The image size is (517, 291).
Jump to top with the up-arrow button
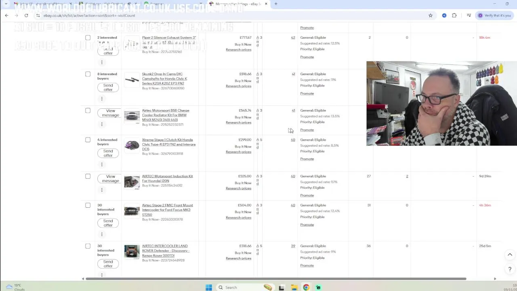pos(510,255)
